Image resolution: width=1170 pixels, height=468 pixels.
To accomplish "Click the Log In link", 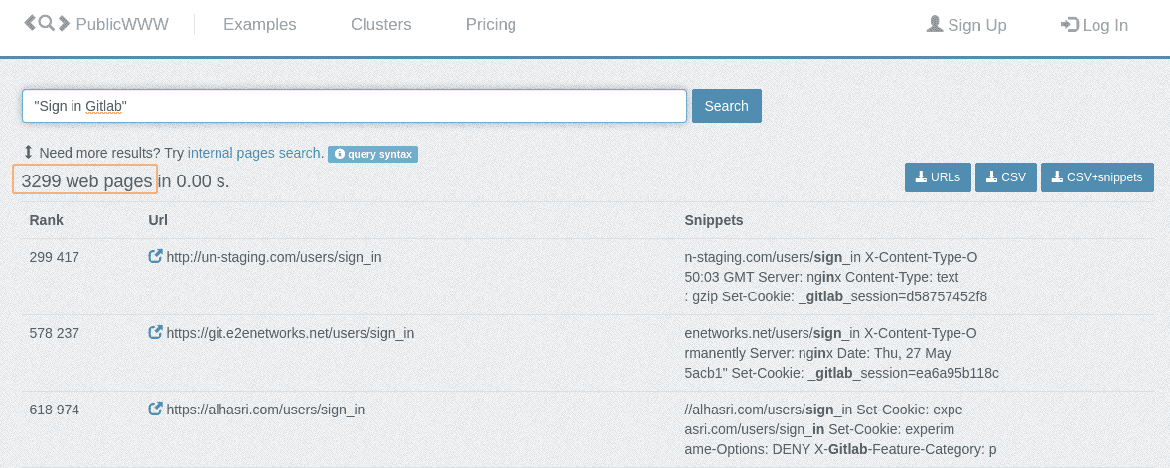I will (x=1095, y=25).
